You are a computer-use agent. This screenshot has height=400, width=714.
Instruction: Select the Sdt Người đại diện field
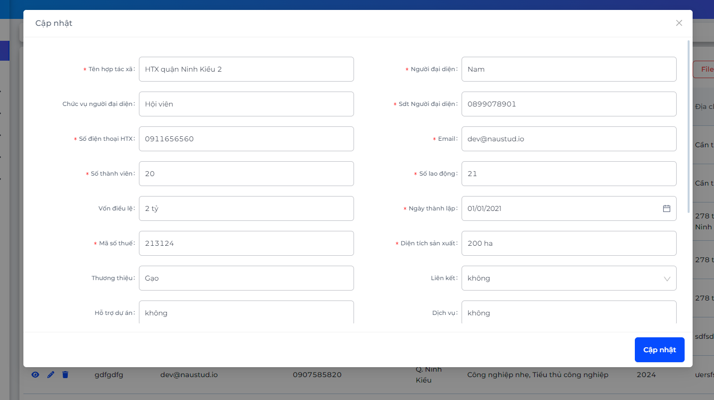[x=569, y=104]
